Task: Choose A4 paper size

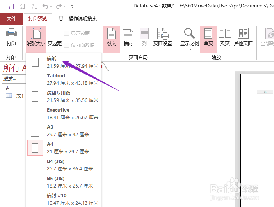Action: coord(64,148)
